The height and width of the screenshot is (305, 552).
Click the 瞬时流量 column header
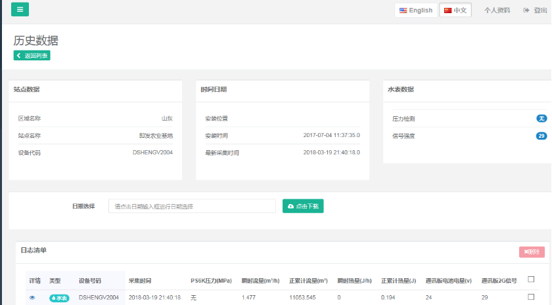pos(260,281)
